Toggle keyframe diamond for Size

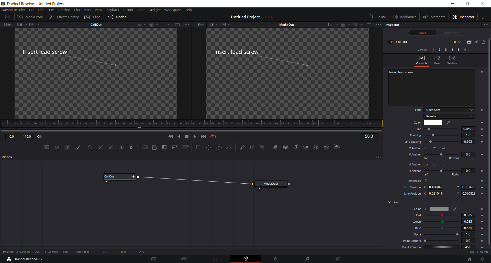[x=482, y=129]
